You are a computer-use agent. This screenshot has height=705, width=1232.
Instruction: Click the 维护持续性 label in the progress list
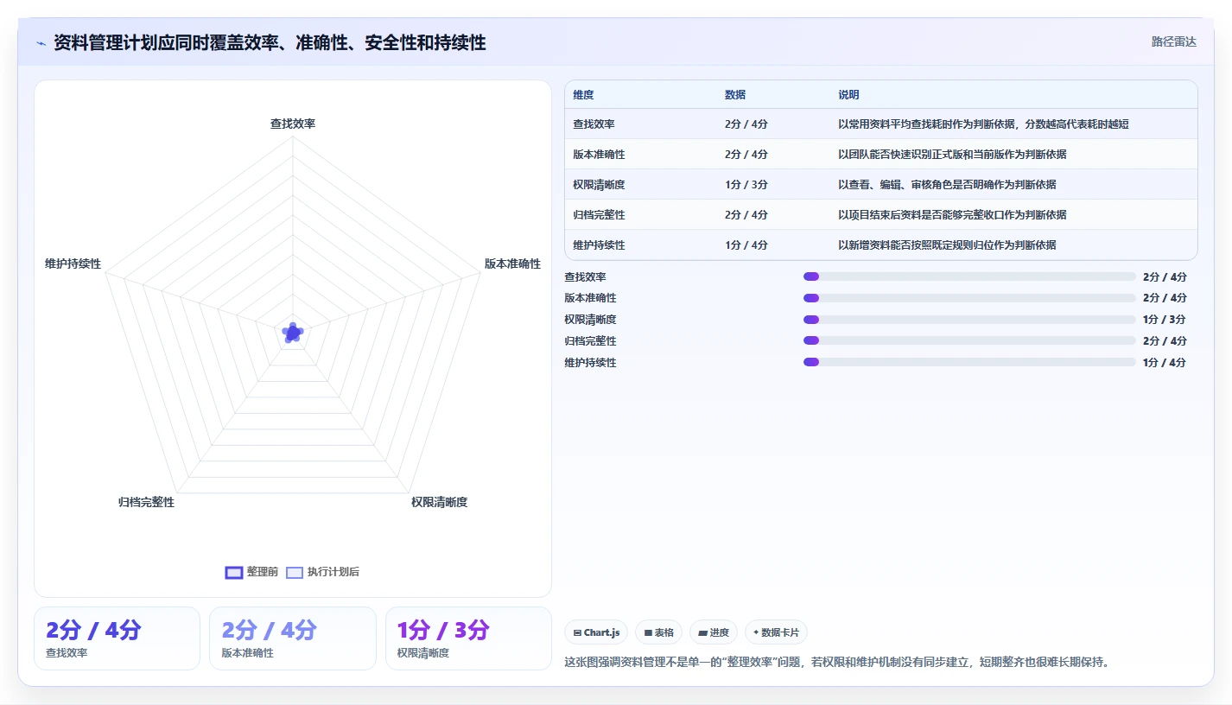tap(591, 363)
